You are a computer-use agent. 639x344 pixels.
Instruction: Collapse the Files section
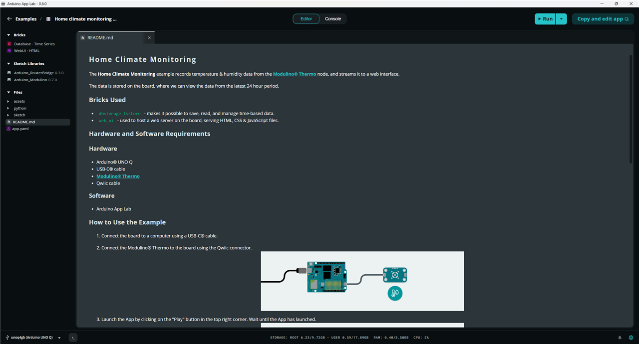pyautogui.click(x=8, y=92)
